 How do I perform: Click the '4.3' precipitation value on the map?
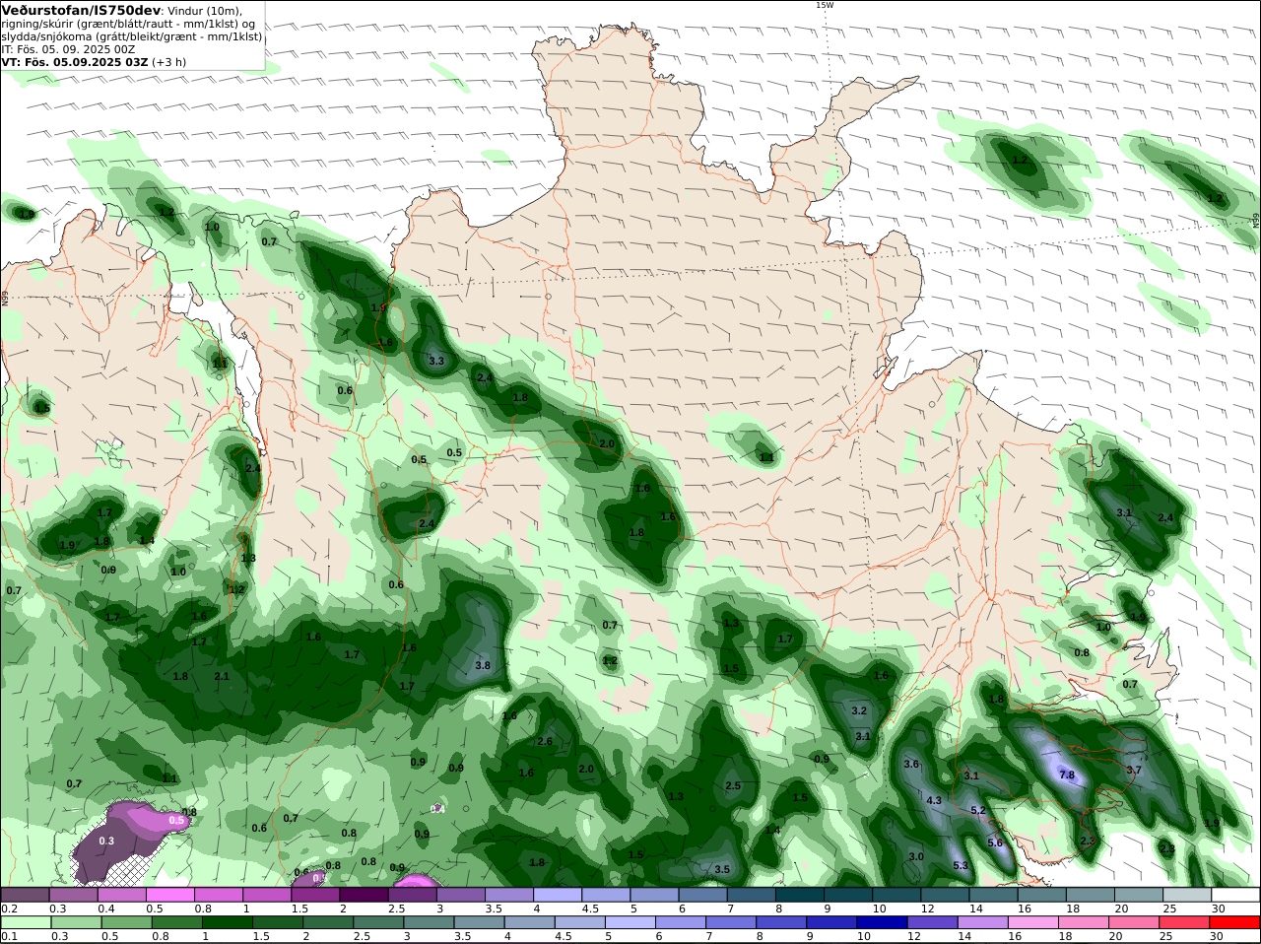point(934,801)
